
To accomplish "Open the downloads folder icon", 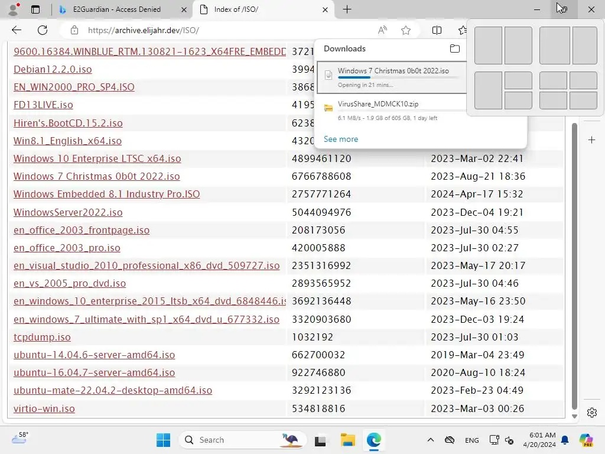I will click(x=455, y=48).
